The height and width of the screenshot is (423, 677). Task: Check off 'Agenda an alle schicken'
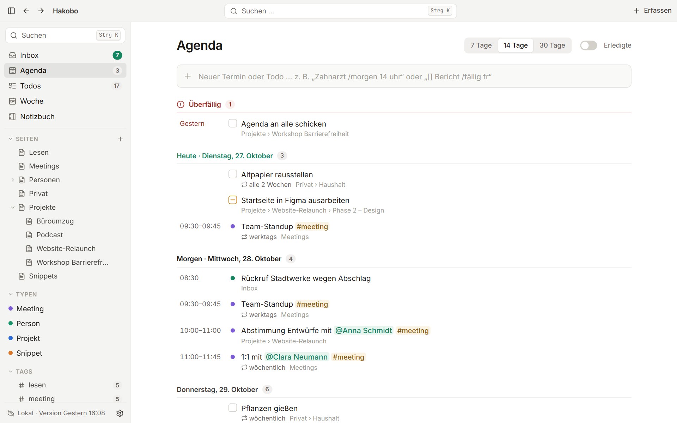click(233, 123)
